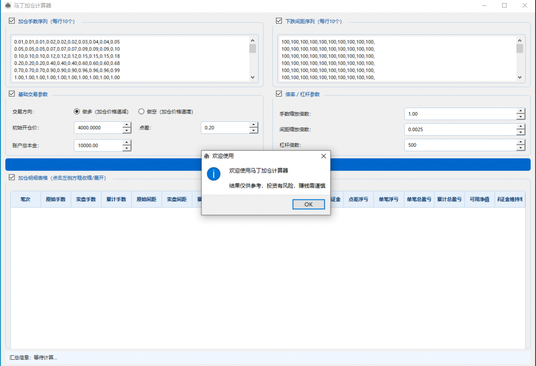Increase 点差 value with up arrow

tap(254, 125)
